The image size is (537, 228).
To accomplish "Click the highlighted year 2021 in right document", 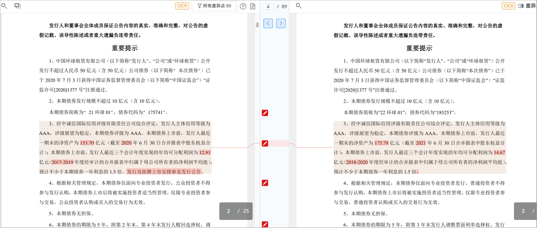I will pyautogui.click(x=421, y=143).
